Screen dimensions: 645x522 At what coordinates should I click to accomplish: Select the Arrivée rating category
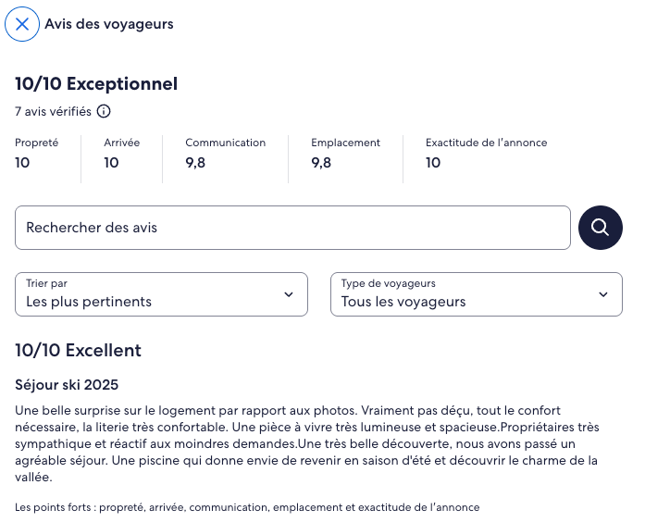pos(121,154)
